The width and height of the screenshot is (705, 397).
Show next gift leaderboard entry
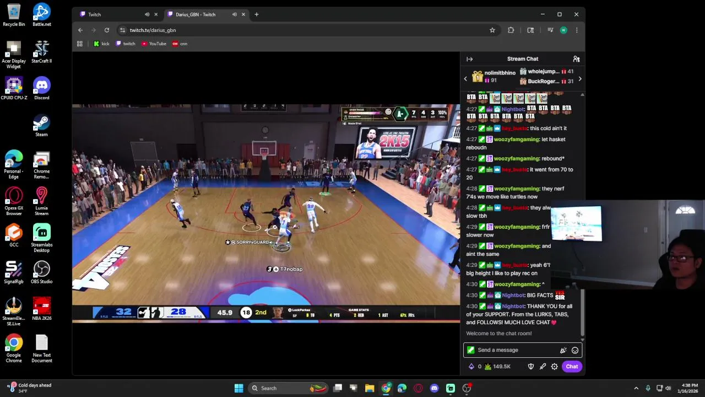(x=579, y=79)
